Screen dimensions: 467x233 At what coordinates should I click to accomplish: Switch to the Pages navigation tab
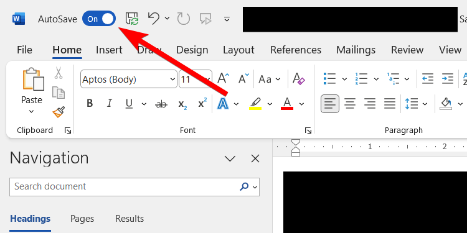[x=82, y=219]
